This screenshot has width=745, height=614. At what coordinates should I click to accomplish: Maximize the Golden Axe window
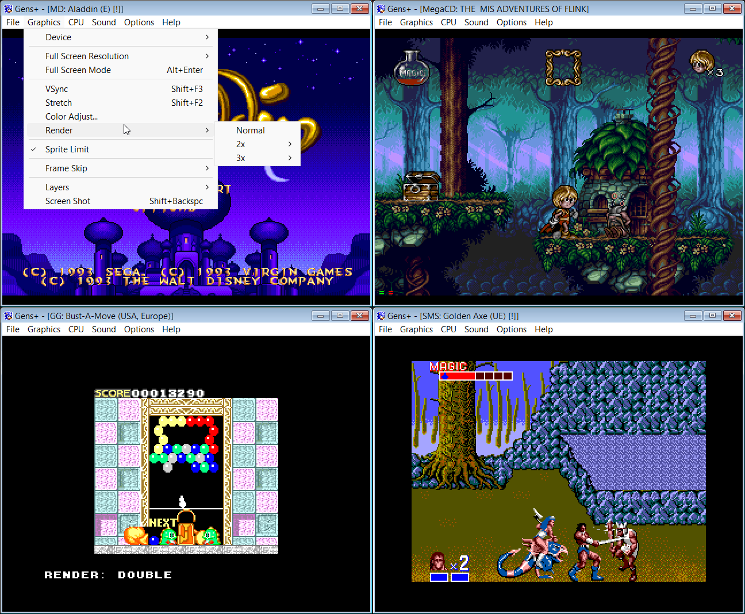[x=712, y=316]
